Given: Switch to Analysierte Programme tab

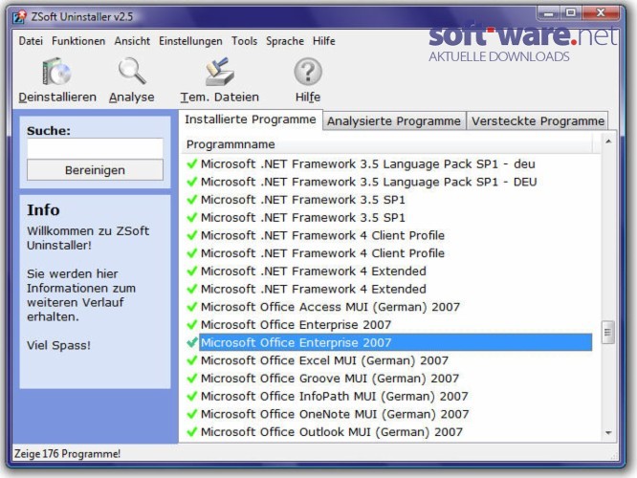Looking at the screenshot, I should tap(394, 121).
